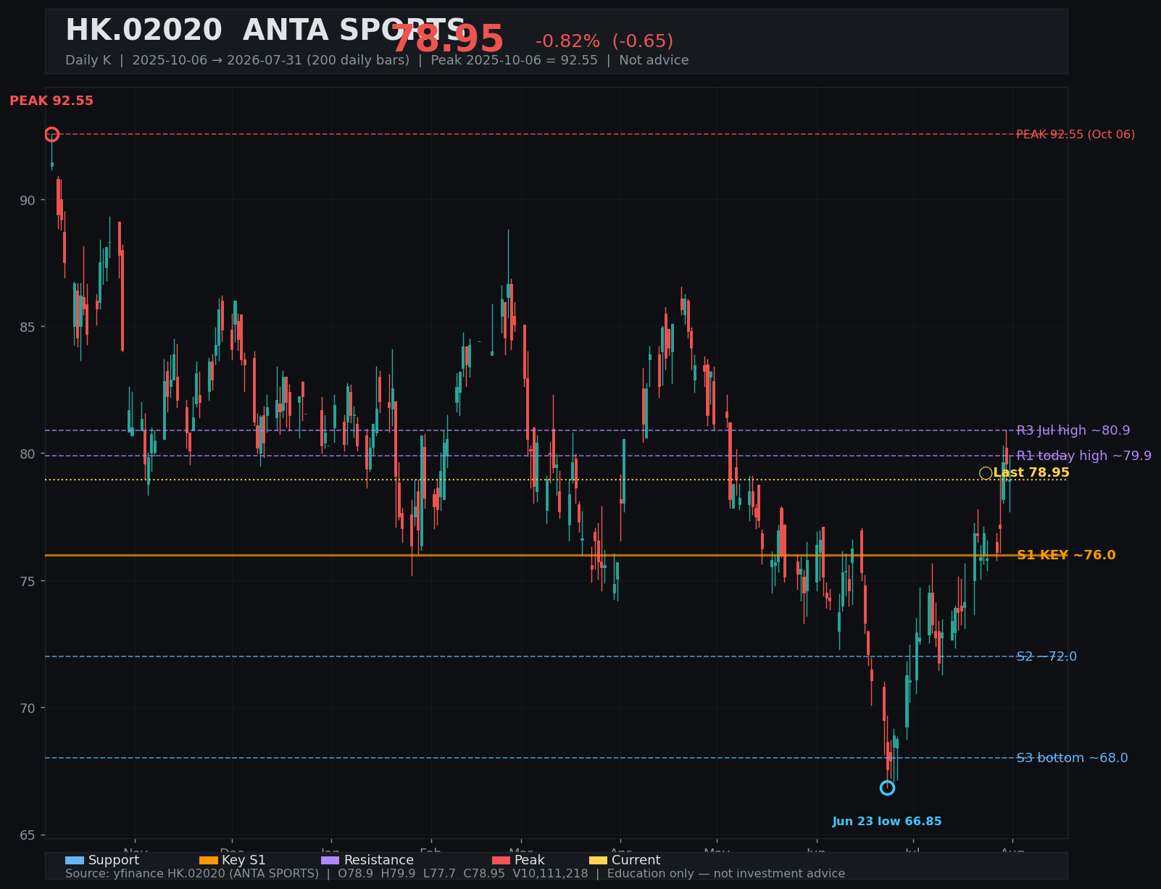Click the 65 y-axis tick label
Image resolution: width=1161 pixels, height=889 pixels.
pos(28,835)
